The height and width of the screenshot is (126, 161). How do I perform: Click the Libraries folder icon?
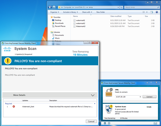52,32
